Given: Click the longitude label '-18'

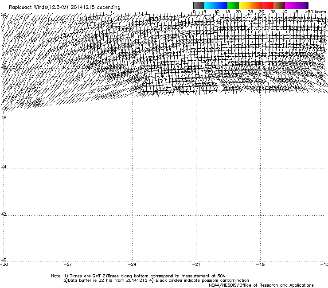Looking at the screenshot, I should coord(260,265).
